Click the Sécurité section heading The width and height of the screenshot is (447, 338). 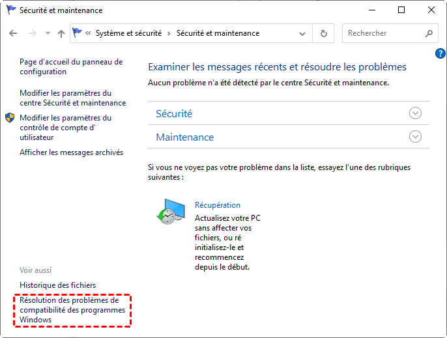(x=174, y=113)
